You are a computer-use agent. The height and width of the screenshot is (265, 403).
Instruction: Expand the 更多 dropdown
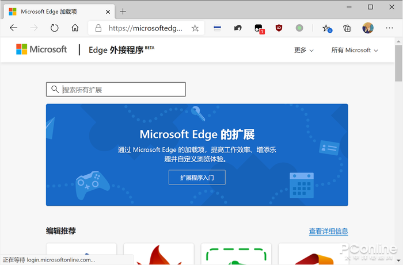(x=303, y=50)
